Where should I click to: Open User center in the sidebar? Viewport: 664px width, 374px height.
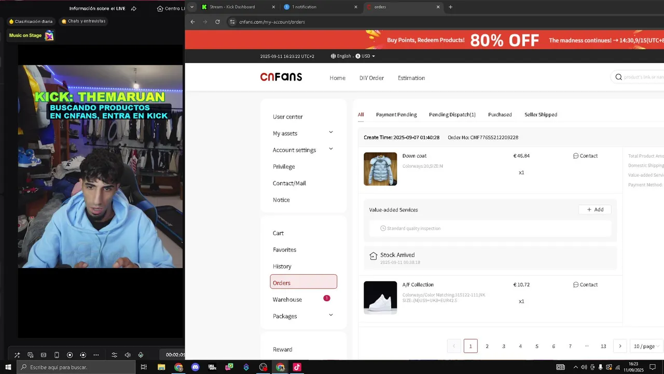pos(288,117)
